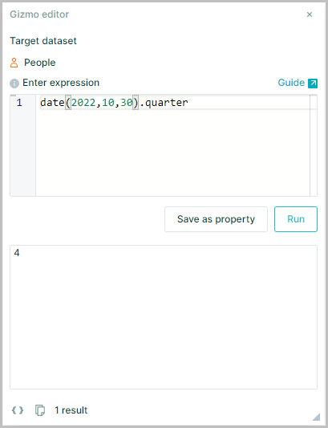Click the panel resize handle corner icon
Viewport: 328px width, 428px height.
click(x=316, y=417)
